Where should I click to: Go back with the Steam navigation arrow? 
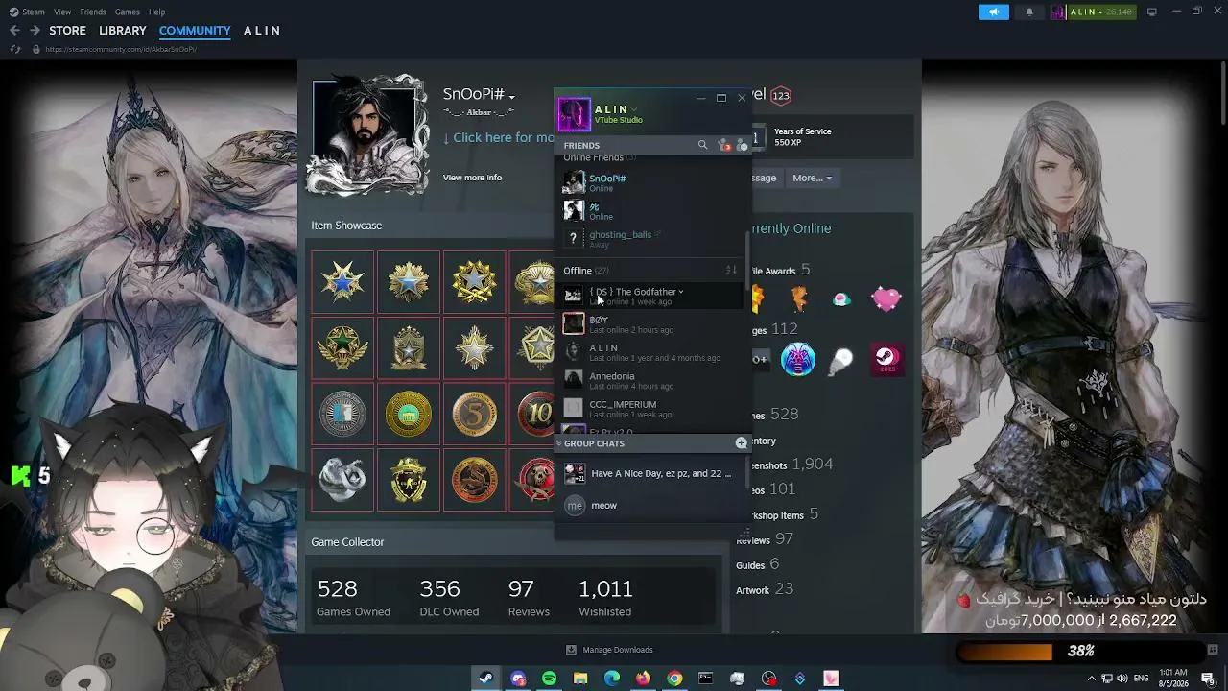[x=14, y=31]
